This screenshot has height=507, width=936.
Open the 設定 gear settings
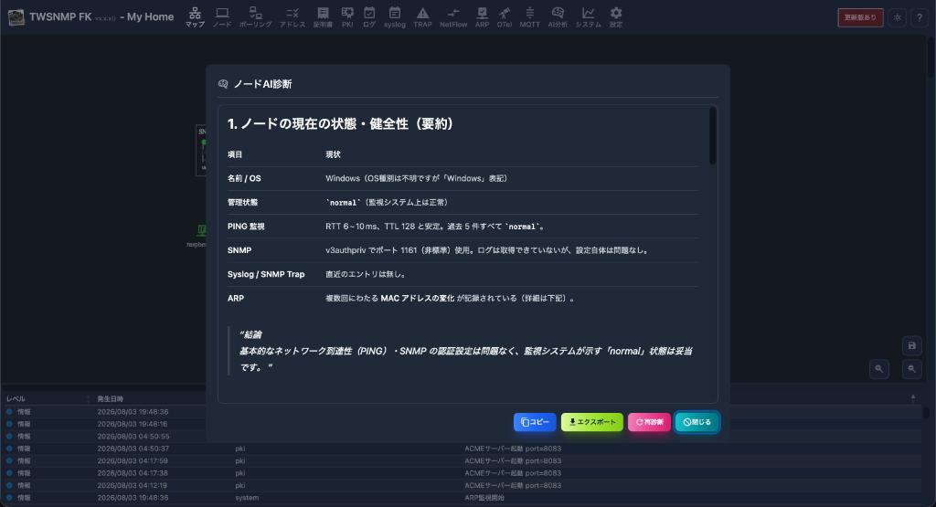tap(616, 16)
